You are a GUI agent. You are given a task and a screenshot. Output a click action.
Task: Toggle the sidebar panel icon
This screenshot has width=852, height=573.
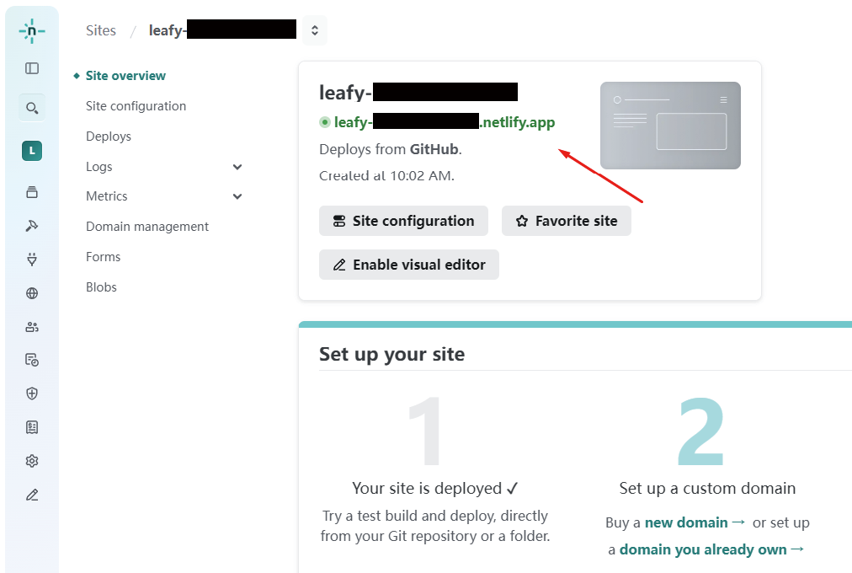(32, 68)
